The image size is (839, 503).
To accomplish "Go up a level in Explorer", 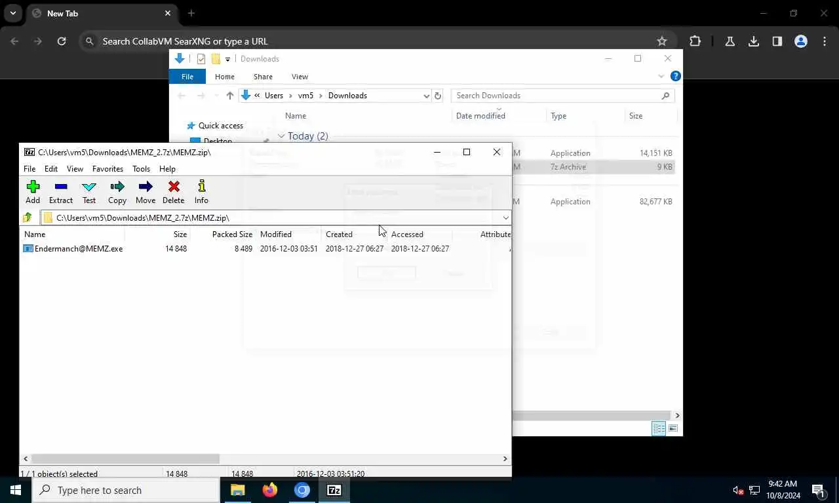I will tap(230, 96).
